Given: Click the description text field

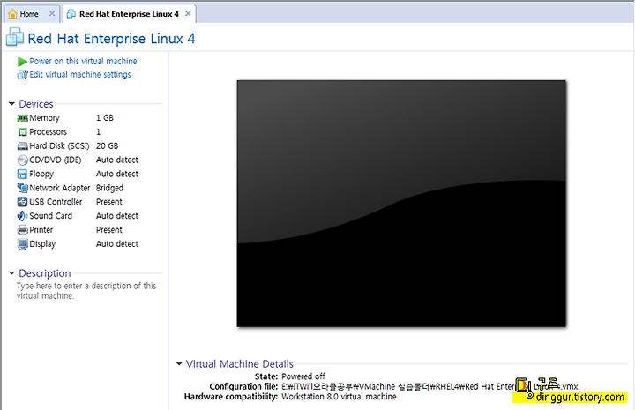Looking at the screenshot, I should (86, 291).
